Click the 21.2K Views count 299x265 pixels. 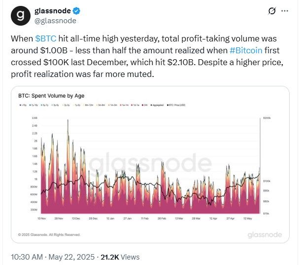pyautogui.click(x=120, y=257)
